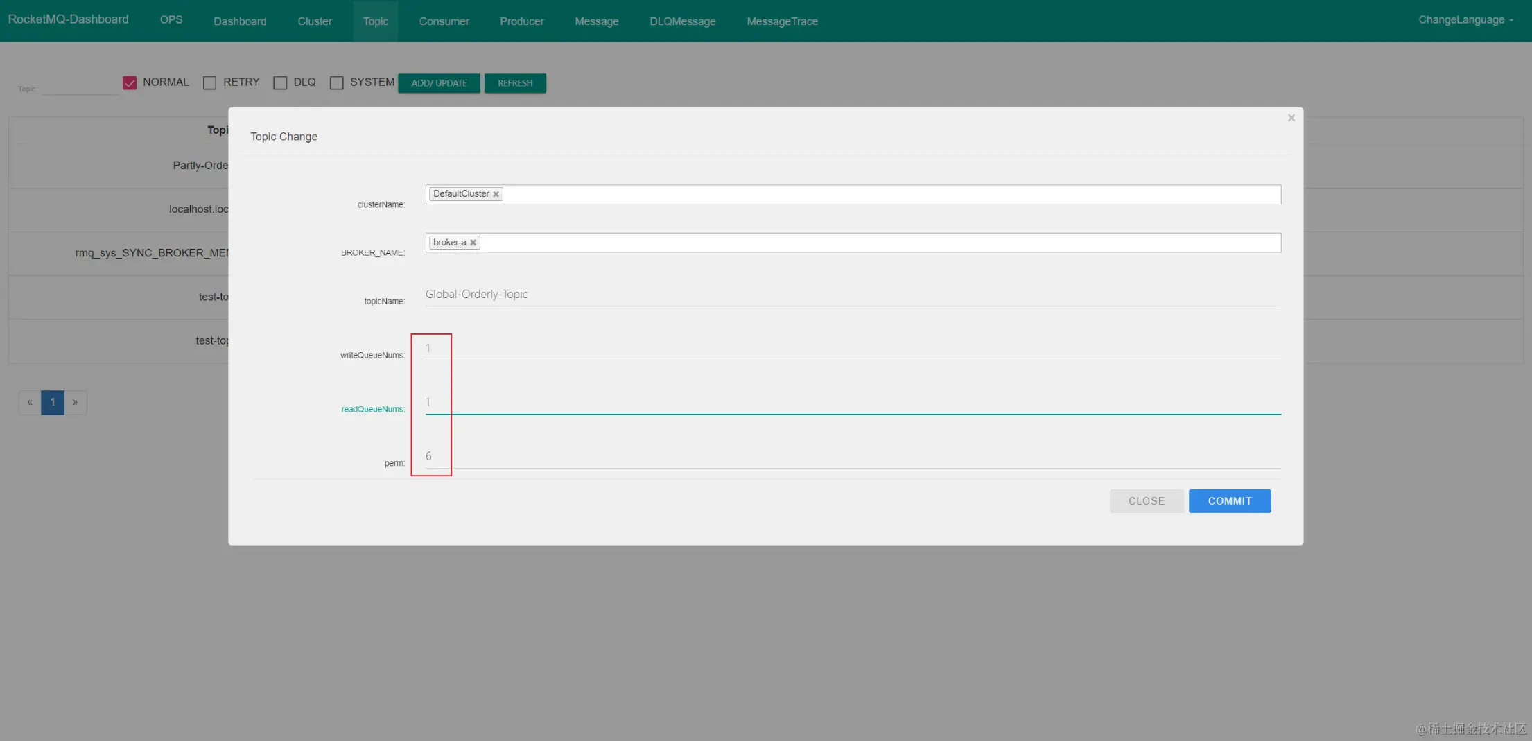
Task: Go to previous page with « button
Action: point(30,402)
